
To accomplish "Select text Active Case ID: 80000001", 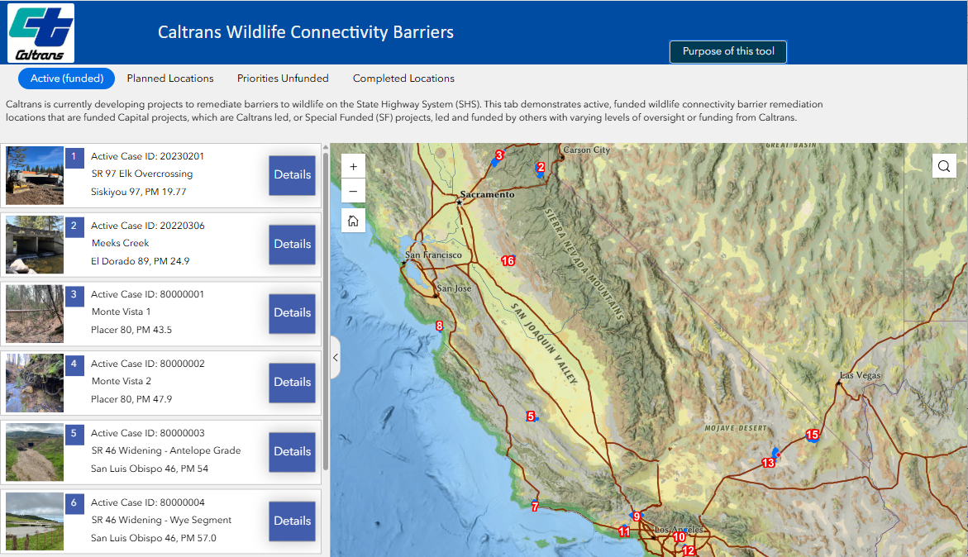I will tap(147, 294).
